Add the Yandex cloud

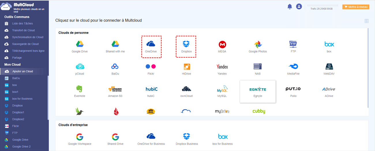click(222, 69)
